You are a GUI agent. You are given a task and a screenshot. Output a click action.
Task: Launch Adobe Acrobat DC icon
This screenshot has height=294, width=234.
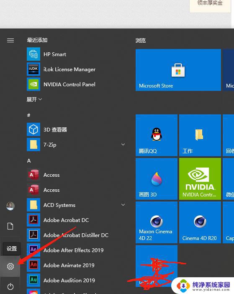click(x=33, y=220)
